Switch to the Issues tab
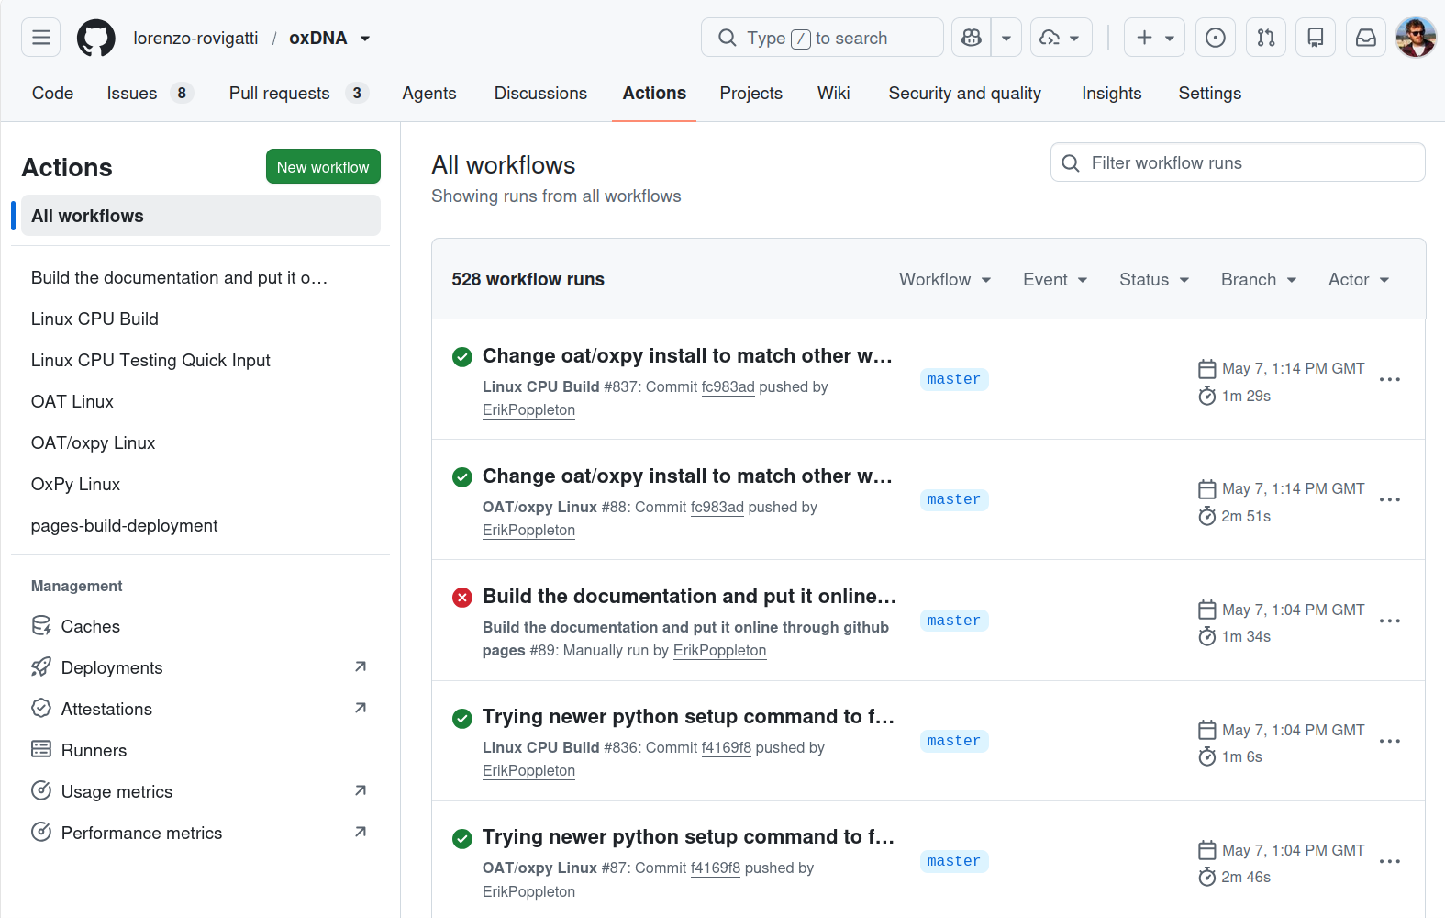 [150, 93]
